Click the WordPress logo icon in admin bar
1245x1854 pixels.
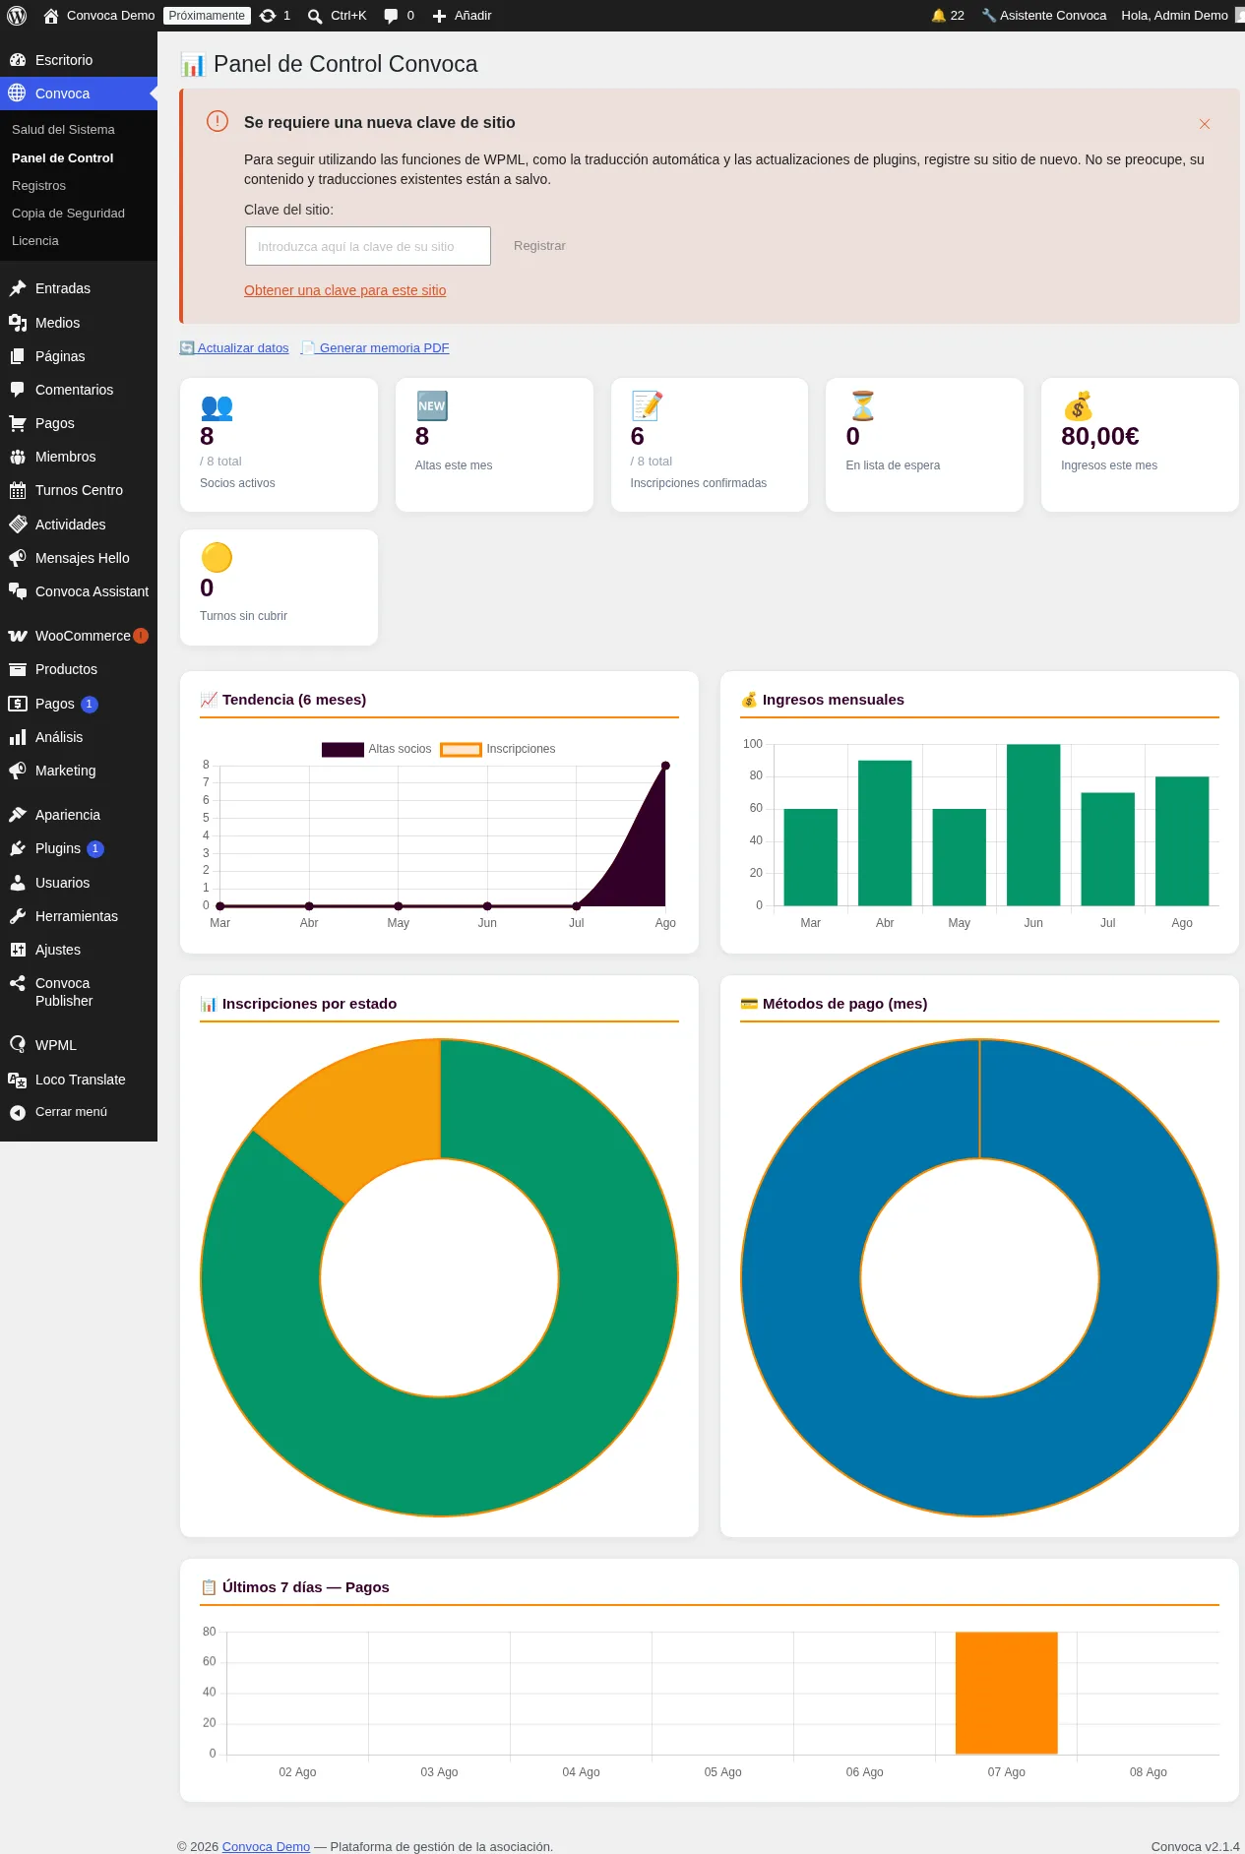coord(17,16)
